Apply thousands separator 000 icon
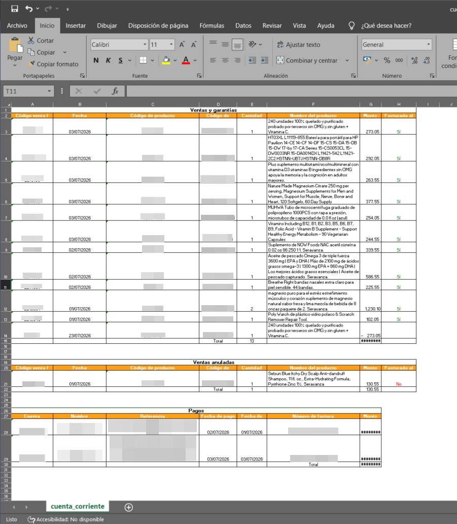Viewport: 457px width, 524px height. pos(399,60)
